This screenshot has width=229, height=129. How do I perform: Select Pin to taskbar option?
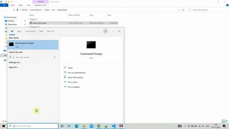pos(74,87)
